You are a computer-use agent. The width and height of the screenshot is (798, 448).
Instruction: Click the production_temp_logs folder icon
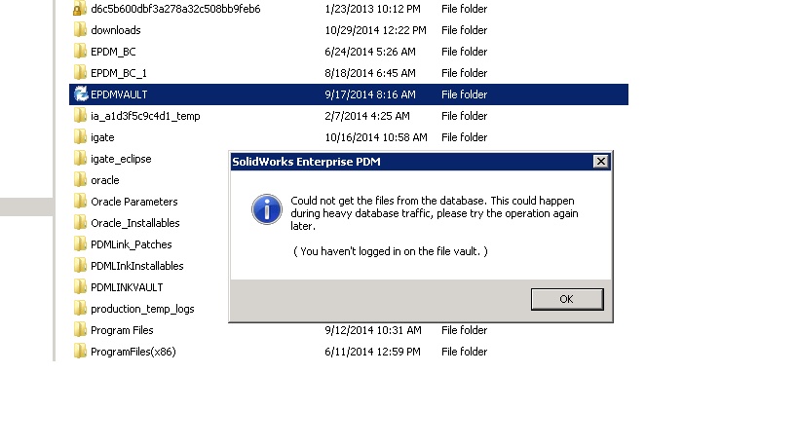(x=80, y=309)
